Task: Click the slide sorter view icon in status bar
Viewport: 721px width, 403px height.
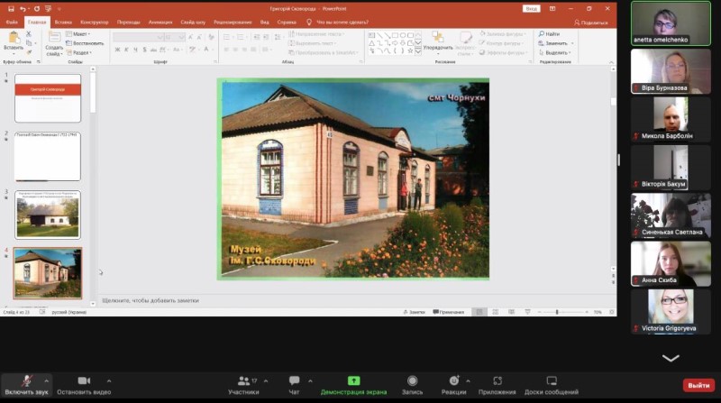Action: point(495,312)
